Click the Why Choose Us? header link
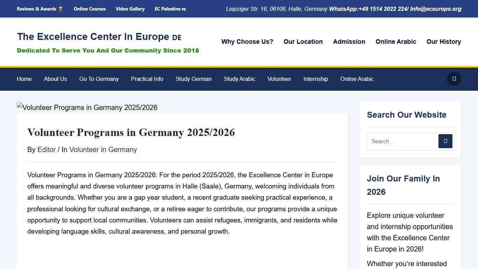 coord(247,42)
